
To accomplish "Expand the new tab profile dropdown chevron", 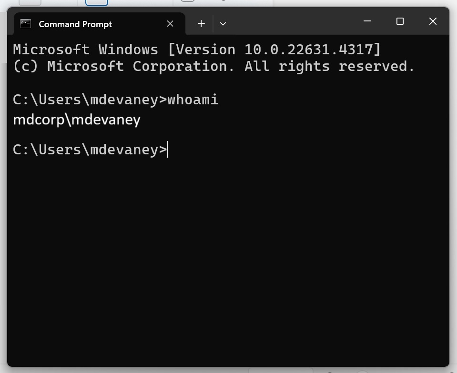I will (223, 24).
